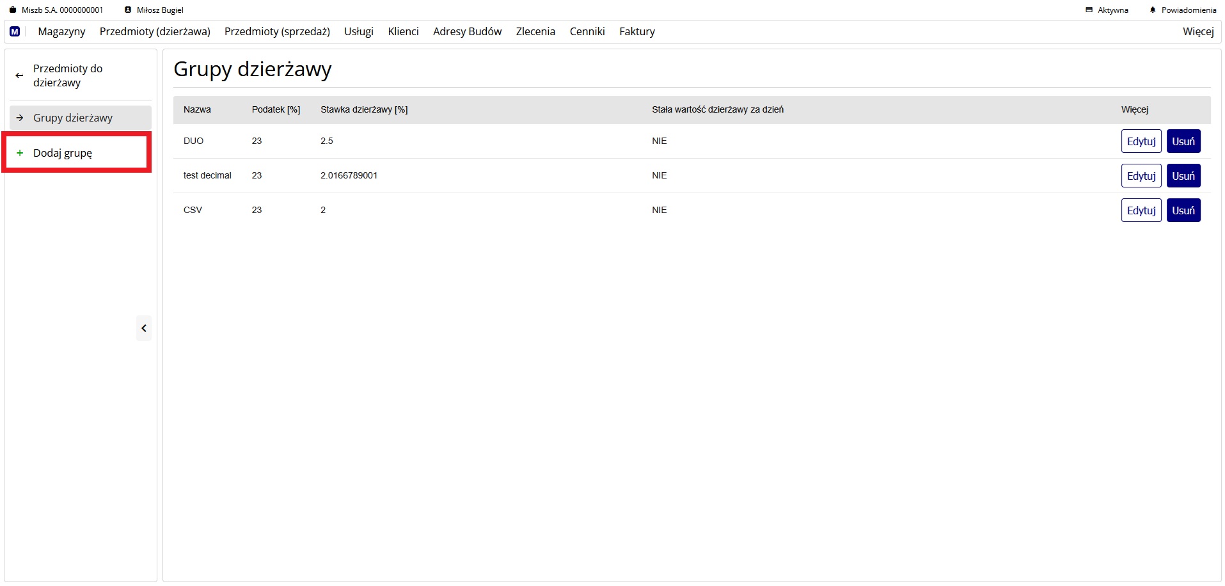This screenshot has height=586, width=1225.
Task: Click the green plus icon for Dodaj grupę
Action: tap(20, 153)
